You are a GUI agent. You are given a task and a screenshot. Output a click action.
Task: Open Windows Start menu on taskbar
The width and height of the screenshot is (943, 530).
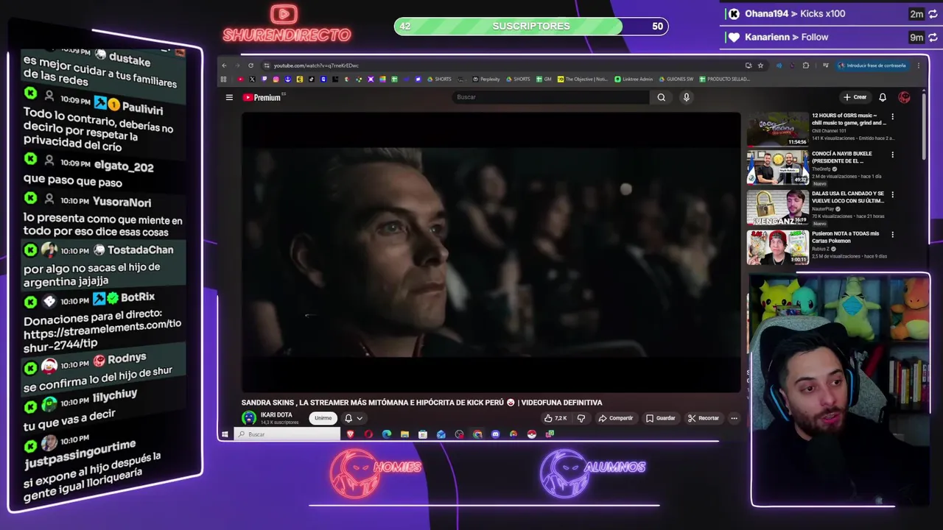click(x=225, y=434)
